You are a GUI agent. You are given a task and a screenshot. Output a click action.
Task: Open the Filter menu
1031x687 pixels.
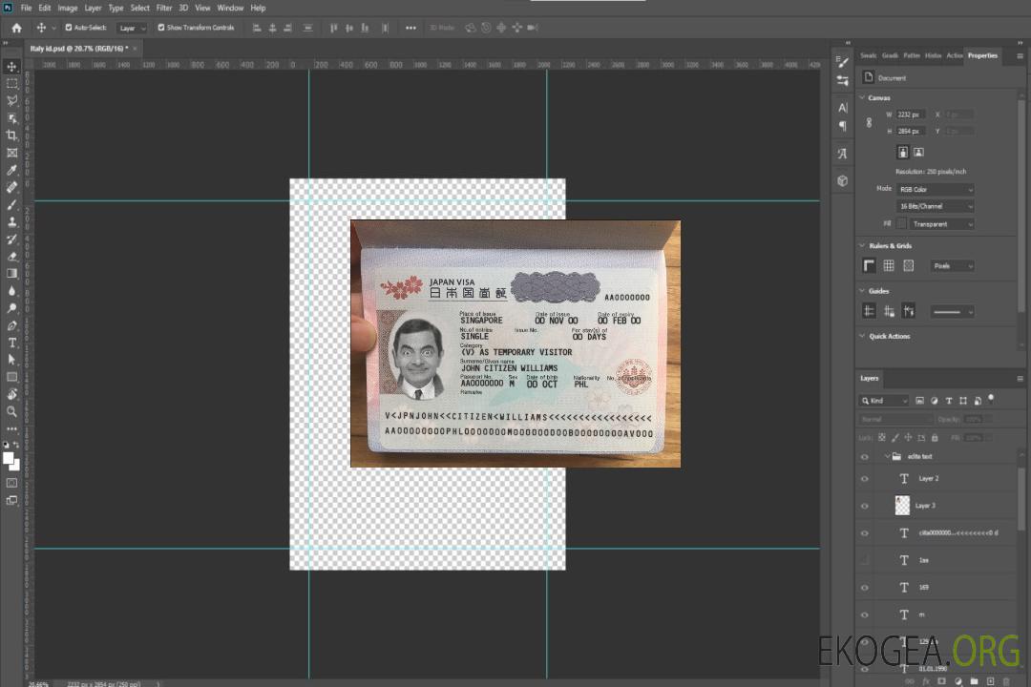pos(164,8)
